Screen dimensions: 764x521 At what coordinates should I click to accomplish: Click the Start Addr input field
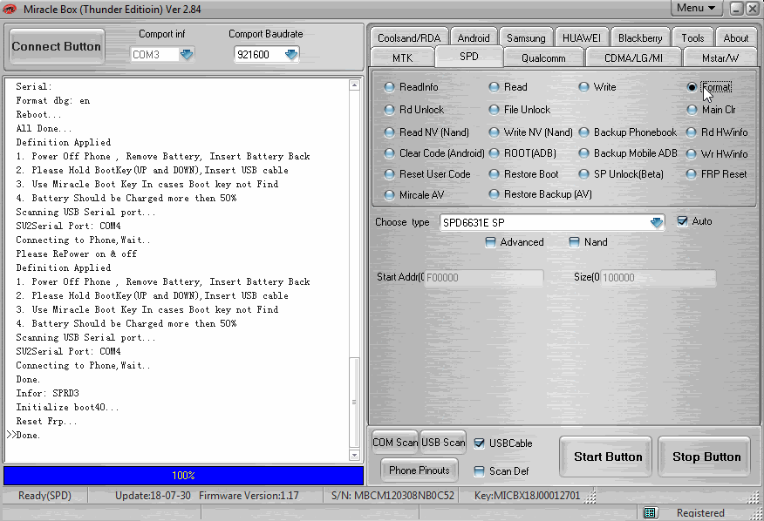click(484, 278)
